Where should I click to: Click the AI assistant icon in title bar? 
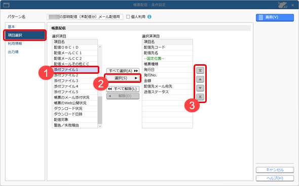pos(282,5)
